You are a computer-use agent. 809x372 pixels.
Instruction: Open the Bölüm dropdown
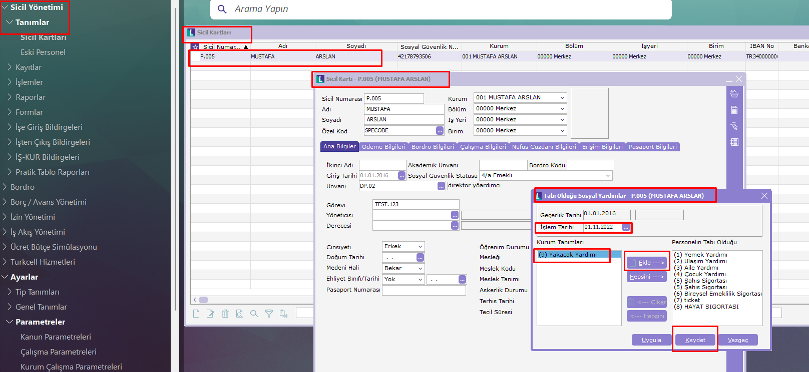[562, 109]
